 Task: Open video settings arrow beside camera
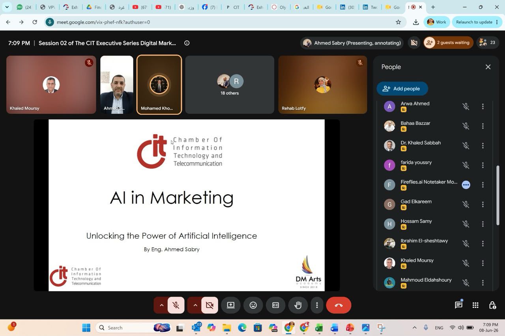(195, 305)
